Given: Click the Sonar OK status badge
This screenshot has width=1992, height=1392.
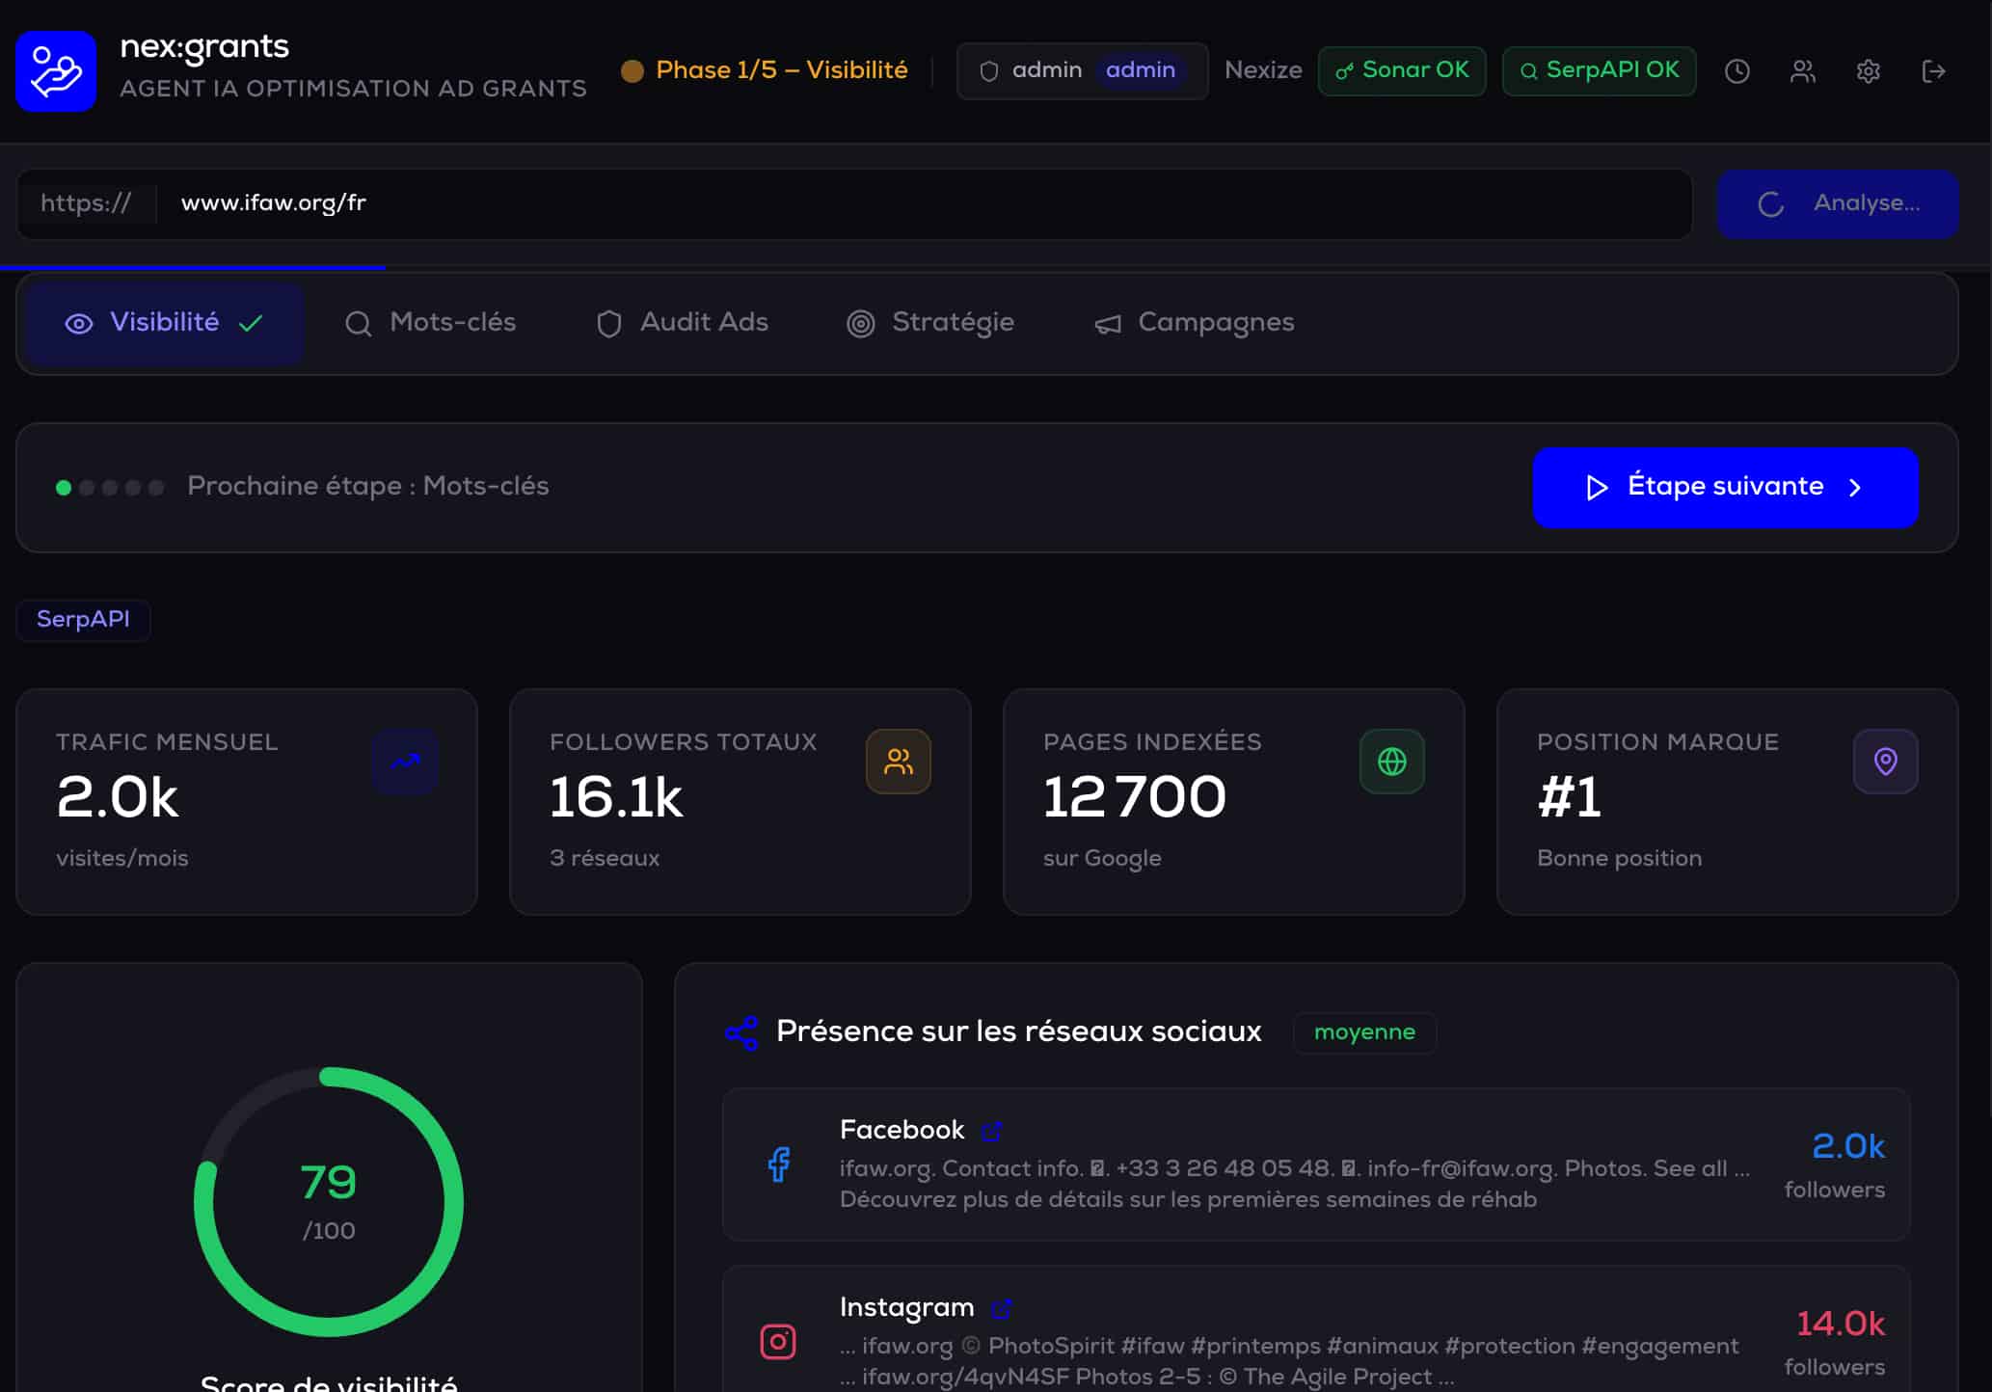Looking at the screenshot, I should click(x=1402, y=71).
